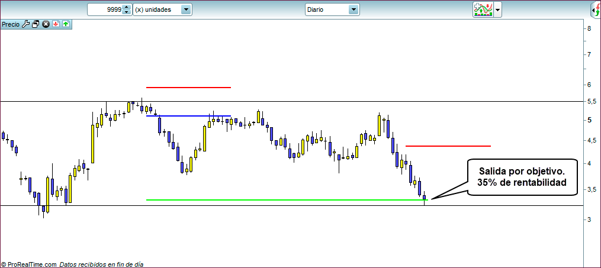Click the red down arrow icon
This screenshot has height=268, width=601.
pos(56,24)
